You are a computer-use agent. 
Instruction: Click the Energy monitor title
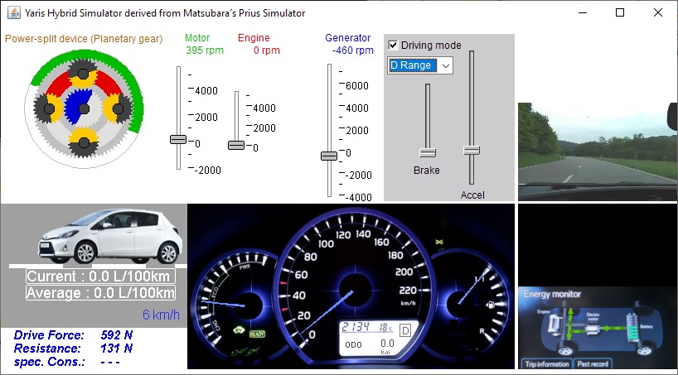click(x=552, y=294)
